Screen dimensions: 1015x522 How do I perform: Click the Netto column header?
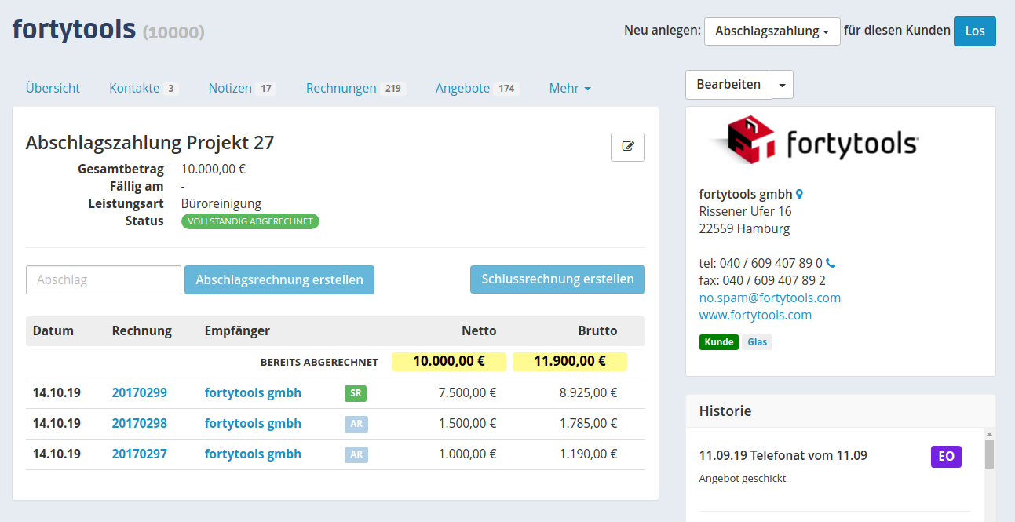click(479, 331)
